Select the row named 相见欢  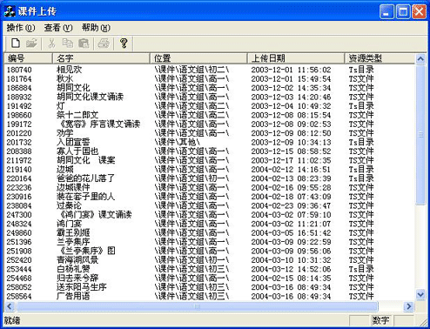click(x=210, y=70)
